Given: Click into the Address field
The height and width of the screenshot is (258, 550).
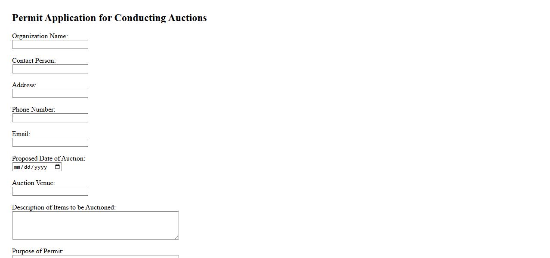Looking at the screenshot, I should (50, 94).
